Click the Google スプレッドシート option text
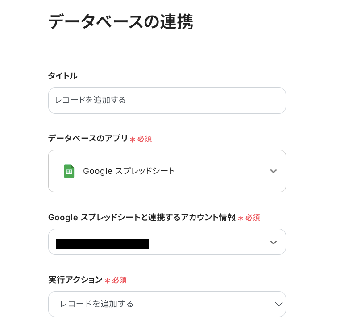 tap(129, 171)
